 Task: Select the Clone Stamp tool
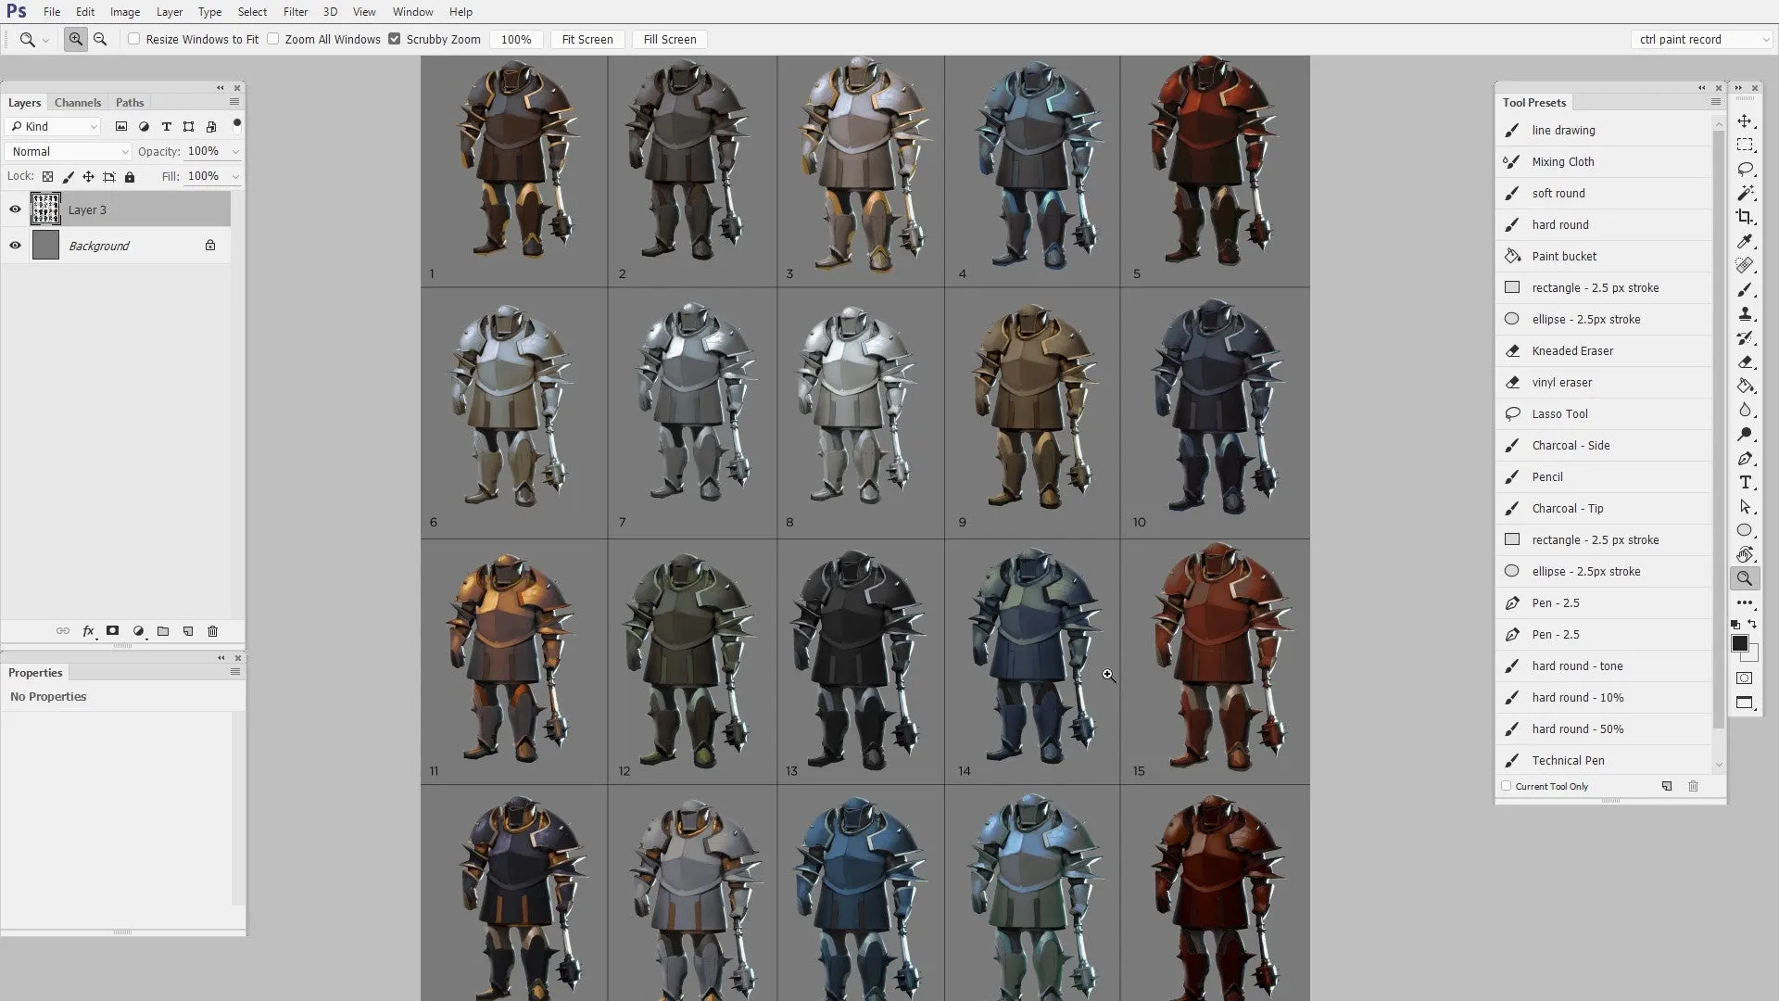(1745, 314)
